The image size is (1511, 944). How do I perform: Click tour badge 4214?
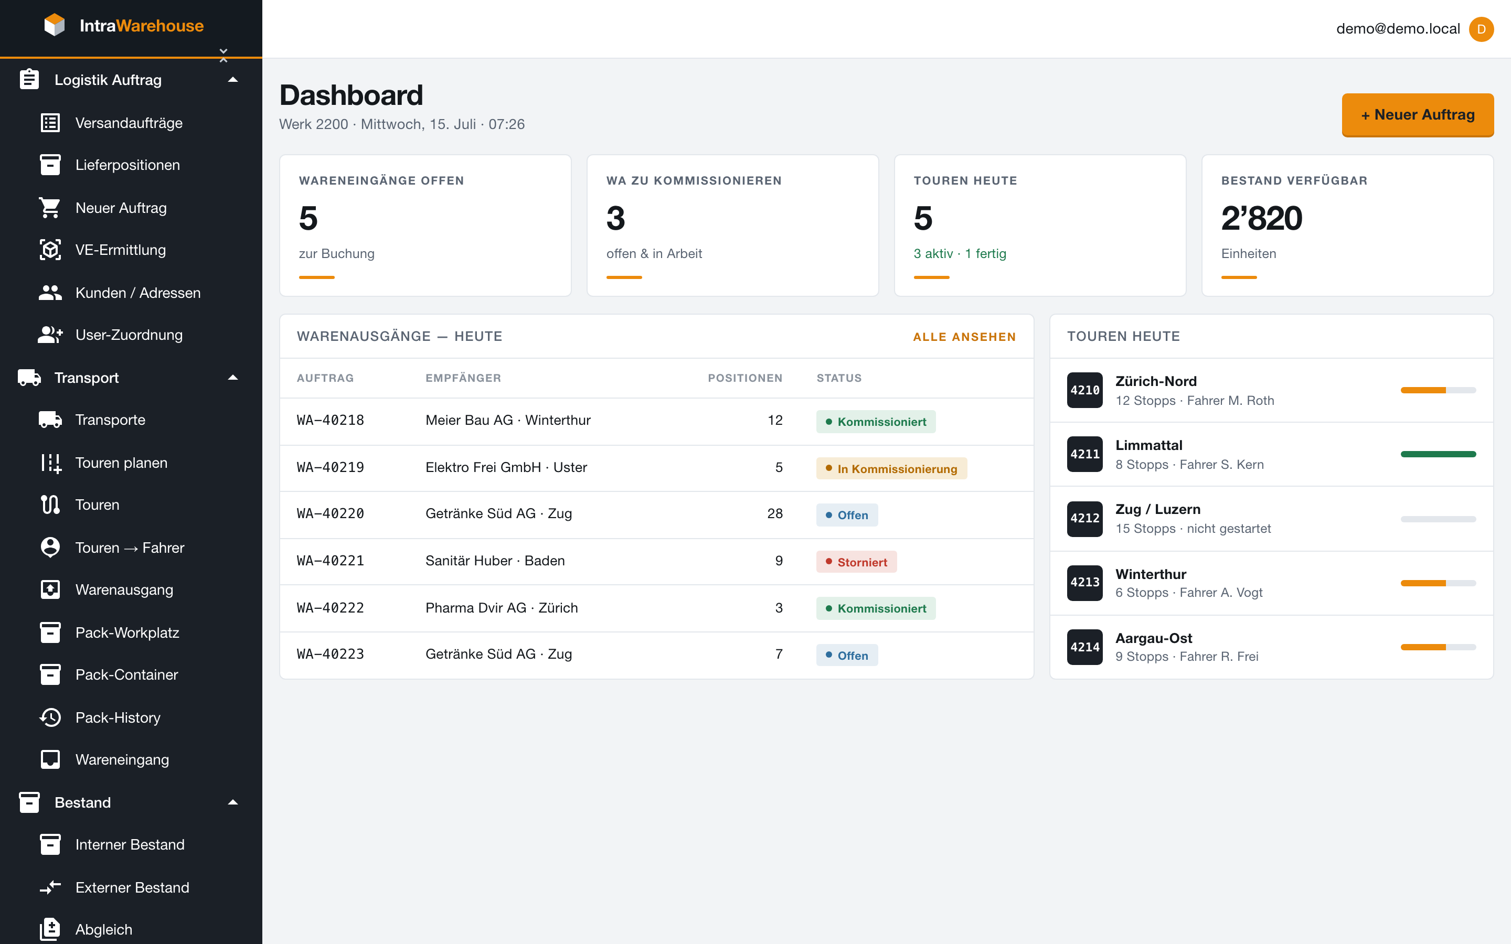click(x=1084, y=648)
